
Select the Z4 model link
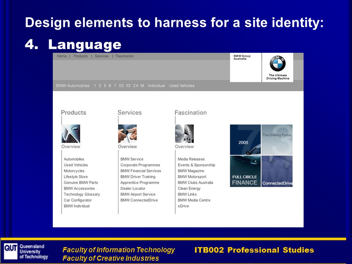point(135,86)
